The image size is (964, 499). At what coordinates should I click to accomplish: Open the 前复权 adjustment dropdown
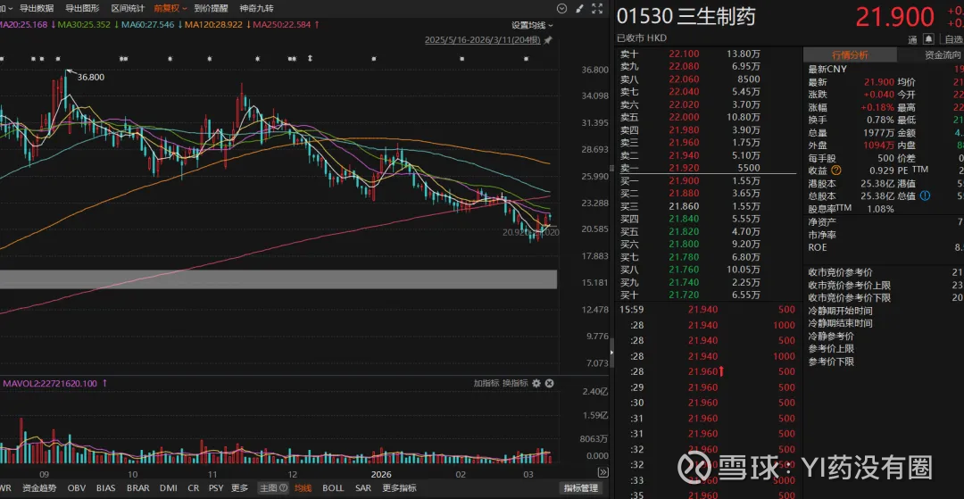(x=170, y=9)
